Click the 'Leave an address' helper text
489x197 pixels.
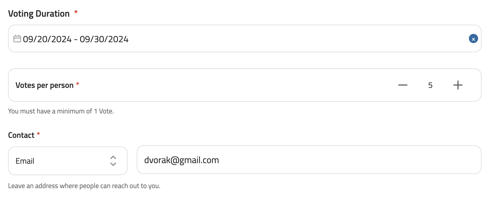(84, 186)
